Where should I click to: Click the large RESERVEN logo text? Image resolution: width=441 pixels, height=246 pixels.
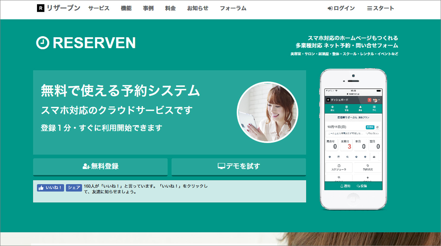click(94, 43)
